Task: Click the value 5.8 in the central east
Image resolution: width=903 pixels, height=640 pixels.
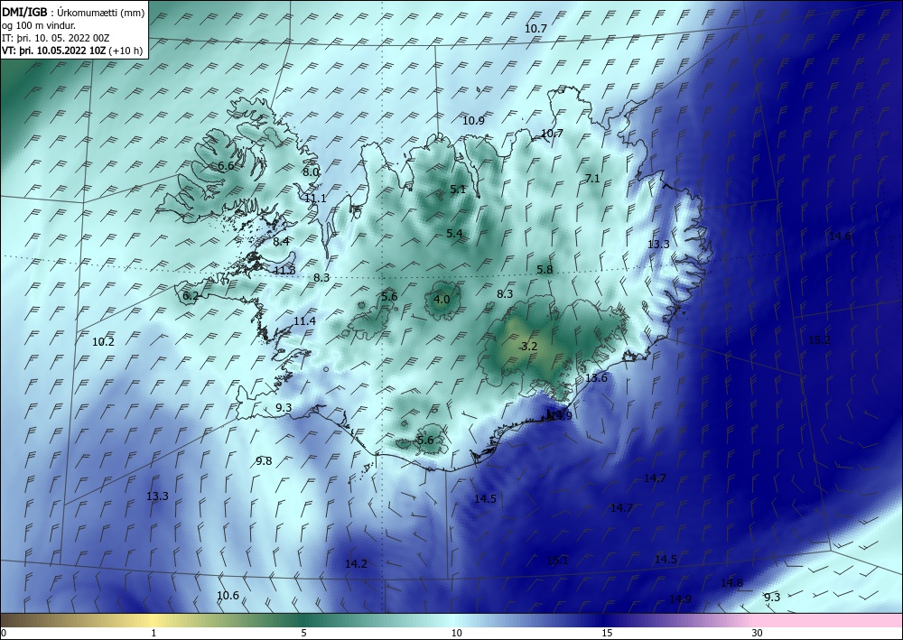Action: click(545, 270)
